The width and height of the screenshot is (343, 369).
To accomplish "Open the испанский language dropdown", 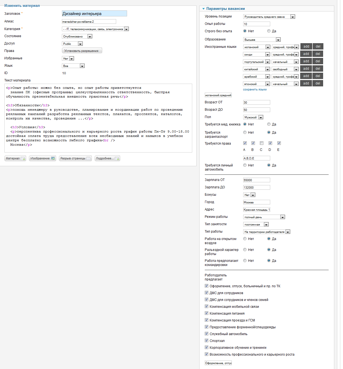I will coord(257,47).
